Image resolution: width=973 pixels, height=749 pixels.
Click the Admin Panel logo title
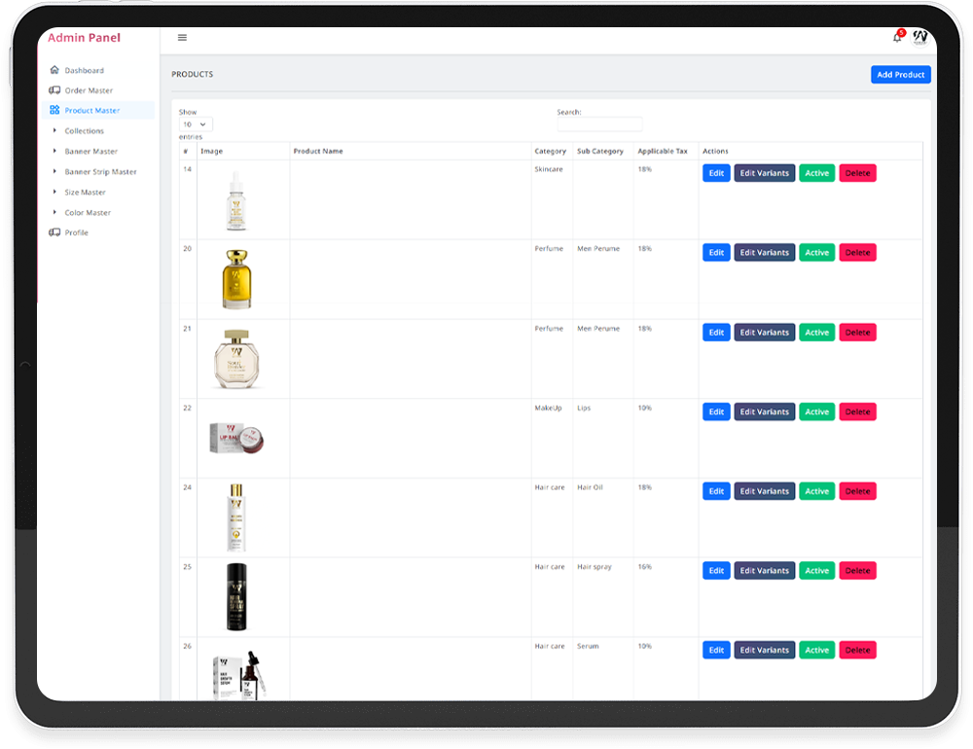[85, 38]
